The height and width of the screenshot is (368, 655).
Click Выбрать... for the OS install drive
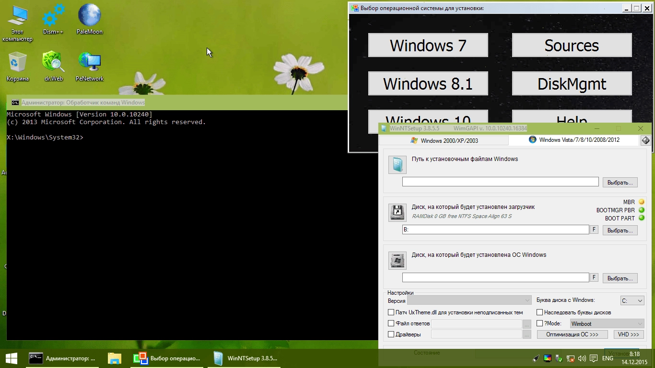click(x=620, y=278)
